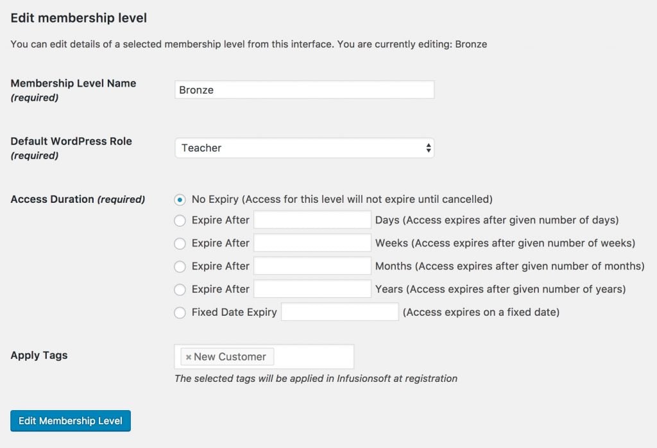Click the Fixed Date Expiry date field

click(x=340, y=312)
